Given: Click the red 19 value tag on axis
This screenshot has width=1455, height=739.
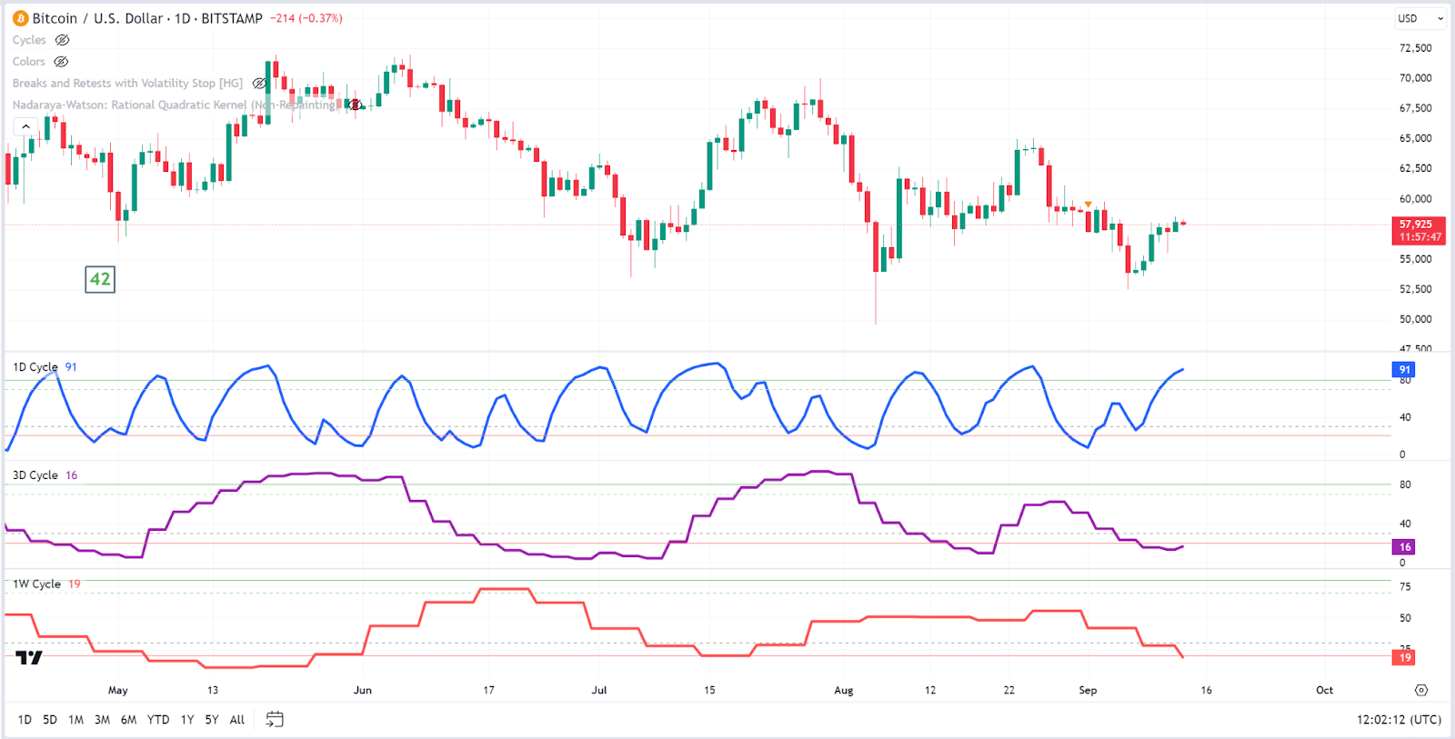Looking at the screenshot, I should point(1404,657).
